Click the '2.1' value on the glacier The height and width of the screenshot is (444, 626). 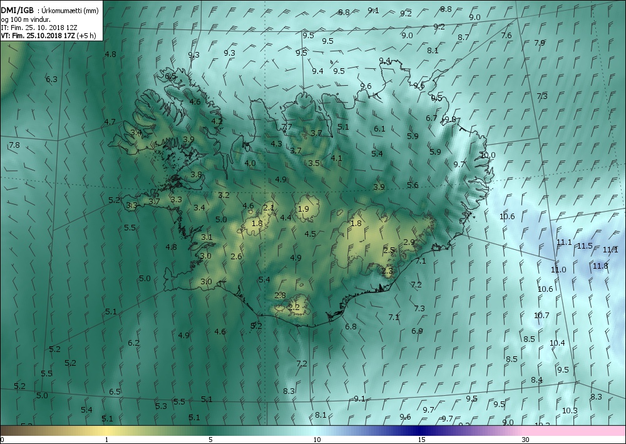pyautogui.click(x=269, y=207)
